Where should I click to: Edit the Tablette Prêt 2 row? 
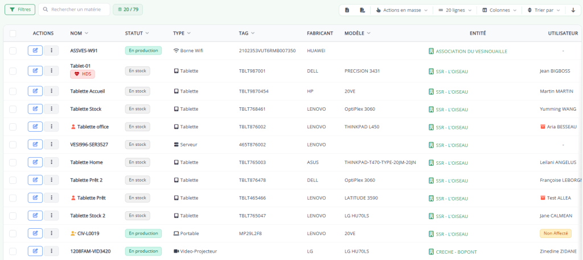tap(35, 180)
